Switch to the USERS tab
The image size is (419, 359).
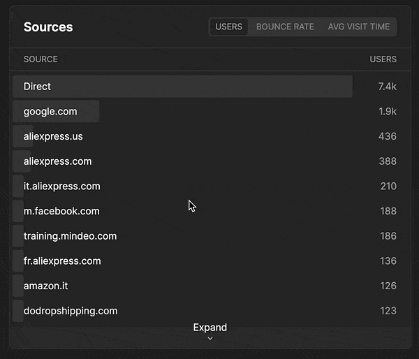[229, 27]
